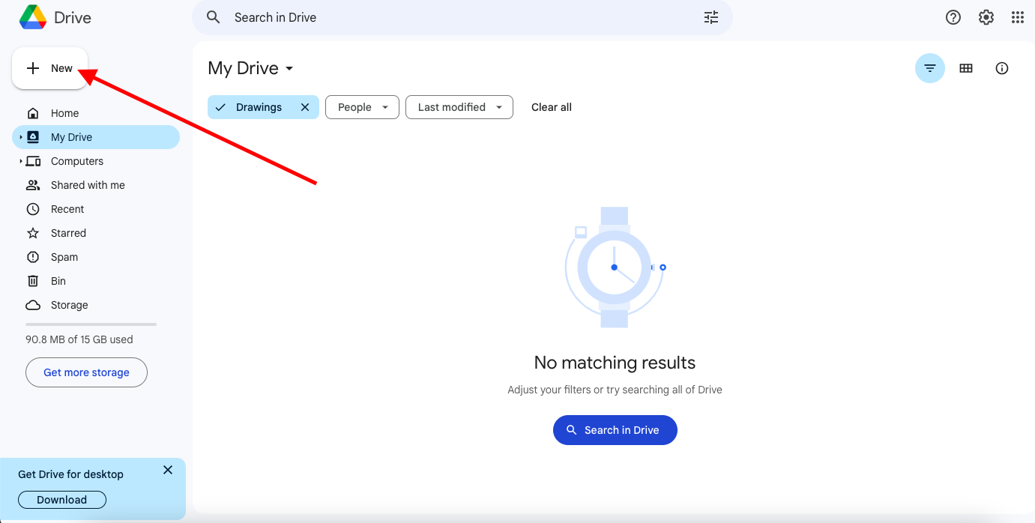The width and height of the screenshot is (1035, 523).
Task: Open the Spam folder
Action: click(x=96, y=257)
